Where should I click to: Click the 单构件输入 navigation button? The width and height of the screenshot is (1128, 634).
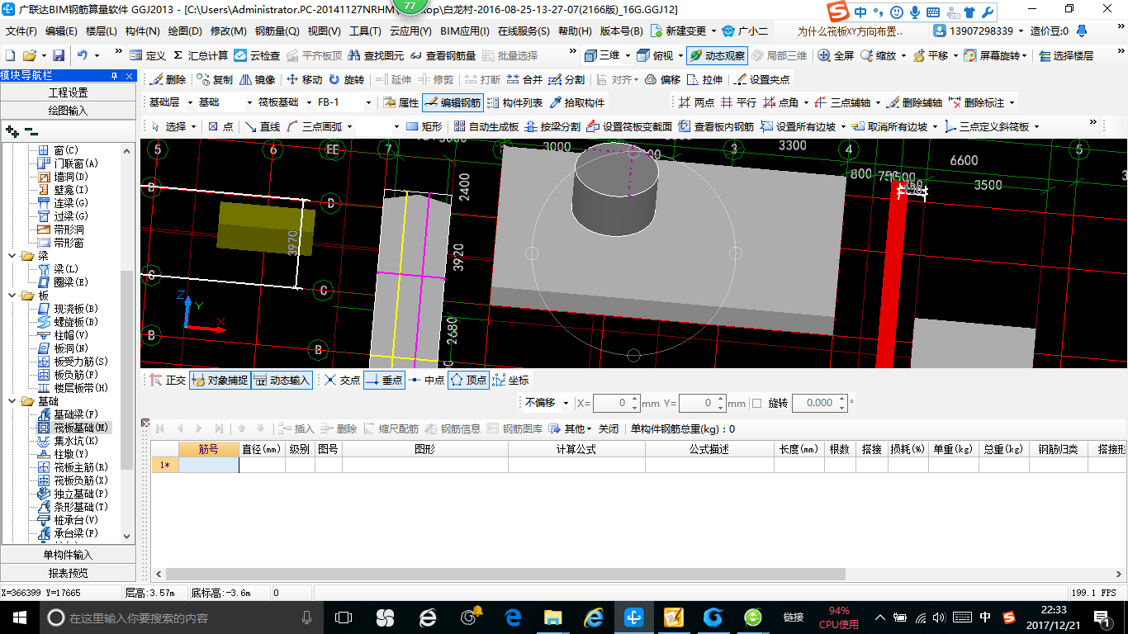(68, 555)
